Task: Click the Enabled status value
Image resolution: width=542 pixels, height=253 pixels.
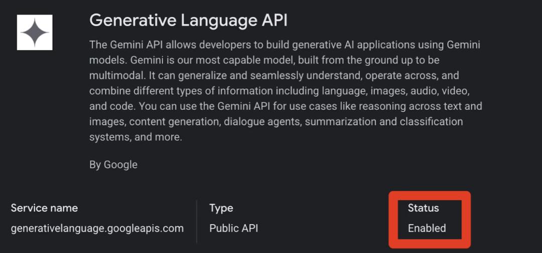Action: point(427,228)
